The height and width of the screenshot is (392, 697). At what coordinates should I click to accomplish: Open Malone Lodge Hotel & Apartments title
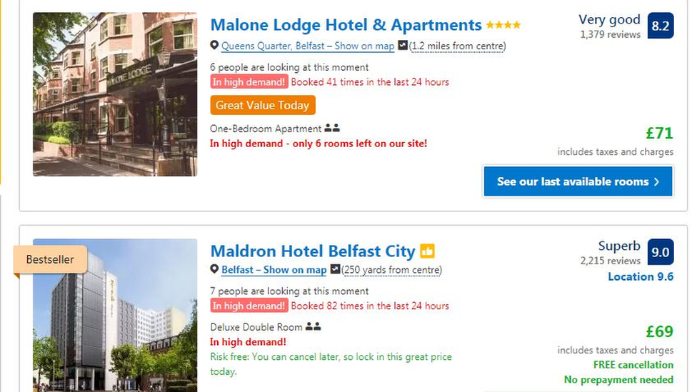346,25
